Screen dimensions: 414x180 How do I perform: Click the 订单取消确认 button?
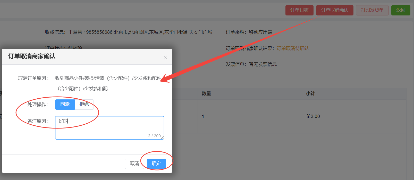pyautogui.click(x=335, y=10)
